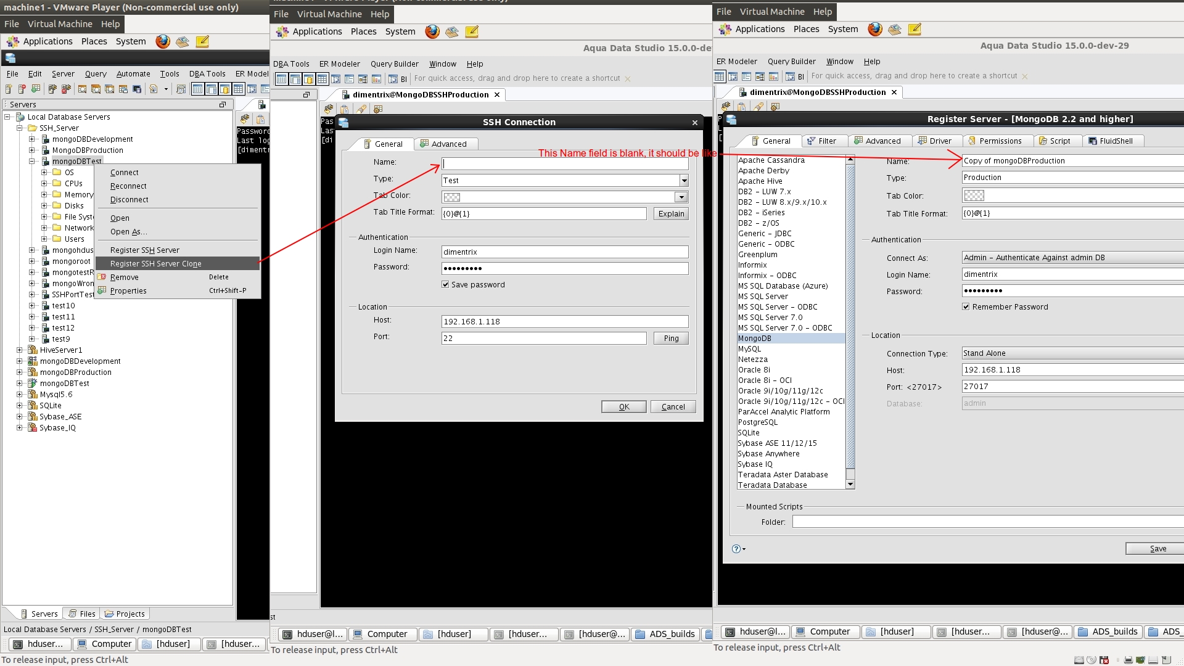Viewport: 1184px width, 666px height.
Task: Click the blank Name field in SSH Connection
Action: pos(565,163)
